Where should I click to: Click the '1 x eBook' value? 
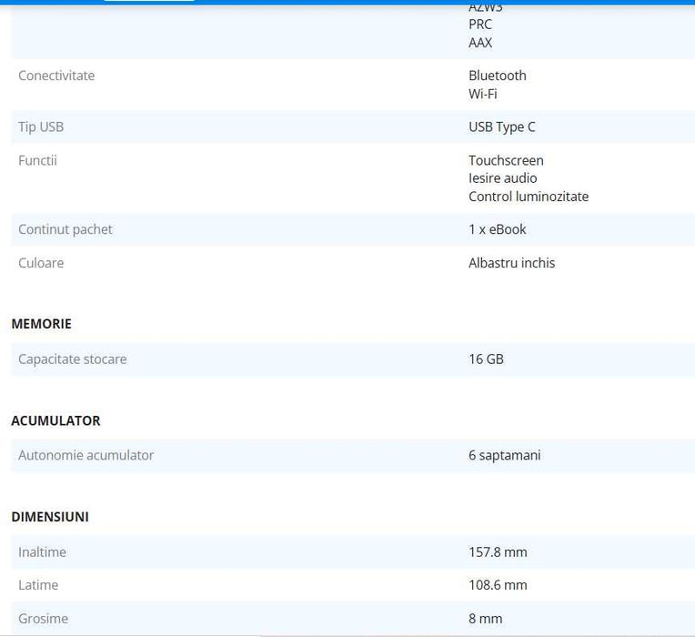pos(498,229)
